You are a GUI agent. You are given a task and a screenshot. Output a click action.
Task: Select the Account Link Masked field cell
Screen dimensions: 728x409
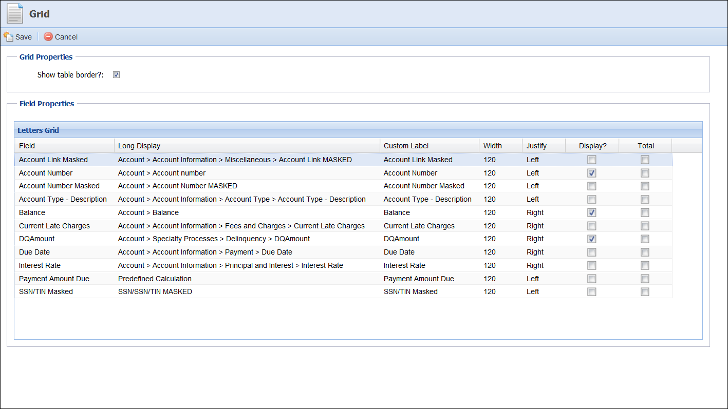64,160
